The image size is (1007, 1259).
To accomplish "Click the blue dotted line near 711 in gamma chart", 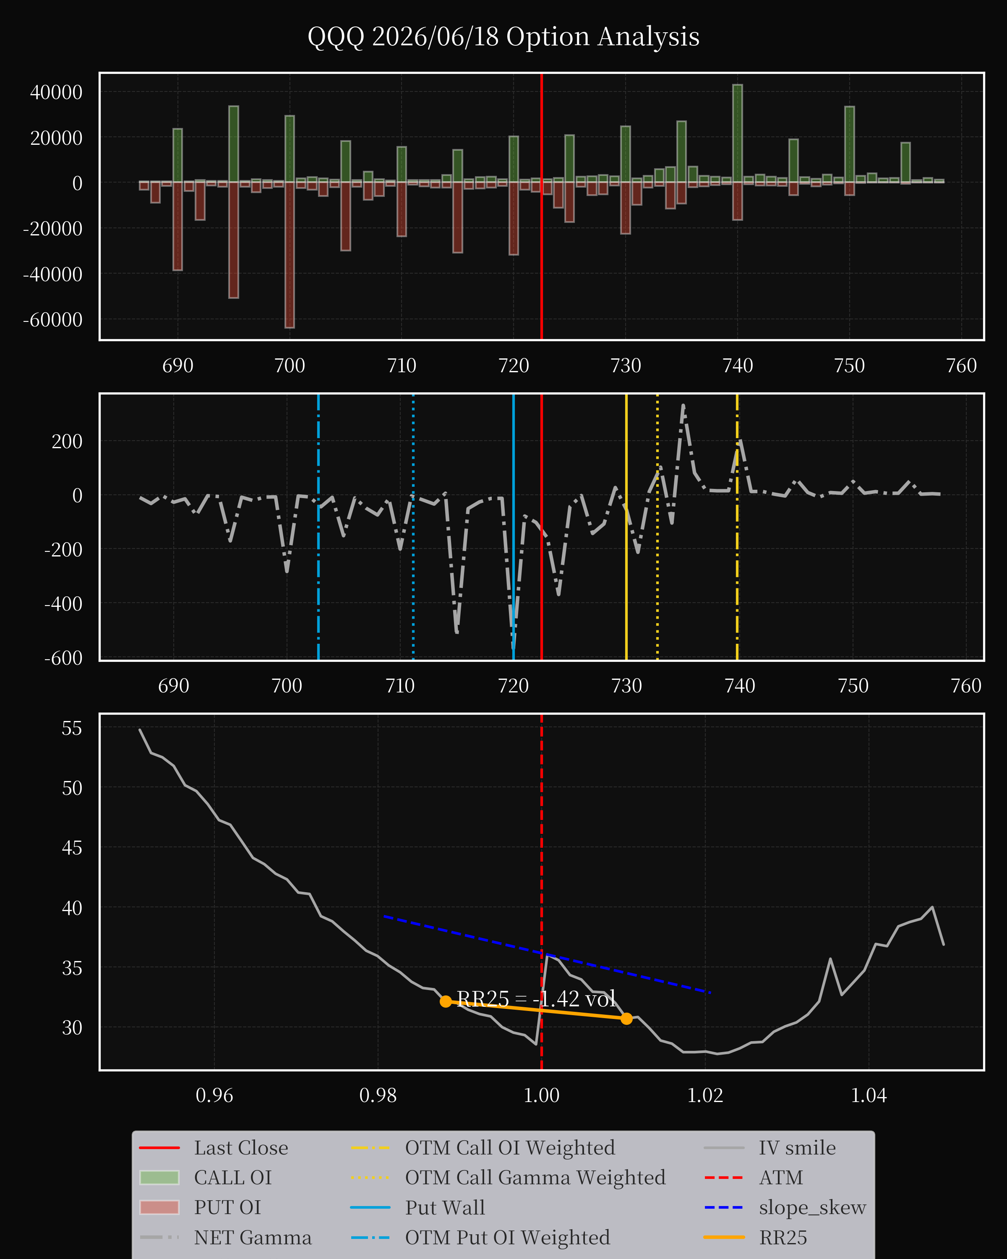I will tap(413, 527).
